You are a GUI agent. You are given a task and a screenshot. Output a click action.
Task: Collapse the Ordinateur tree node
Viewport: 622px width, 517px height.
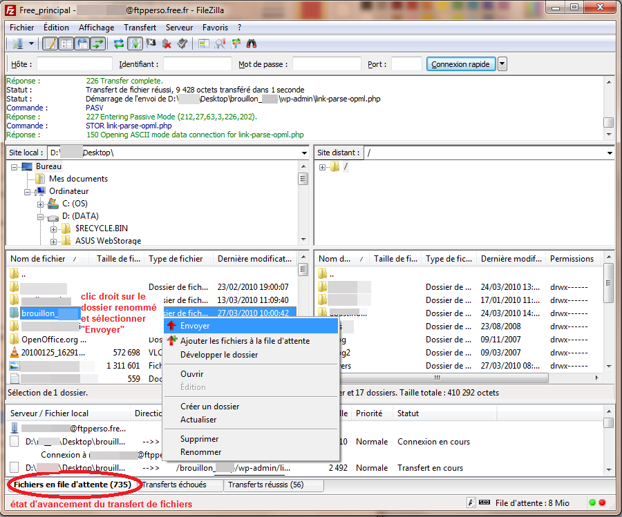pos(27,192)
